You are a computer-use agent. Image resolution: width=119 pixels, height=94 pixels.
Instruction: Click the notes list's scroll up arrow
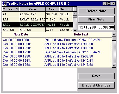[114, 34]
